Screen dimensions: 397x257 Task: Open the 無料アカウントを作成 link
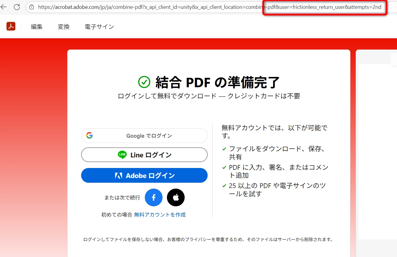(160, 215)
